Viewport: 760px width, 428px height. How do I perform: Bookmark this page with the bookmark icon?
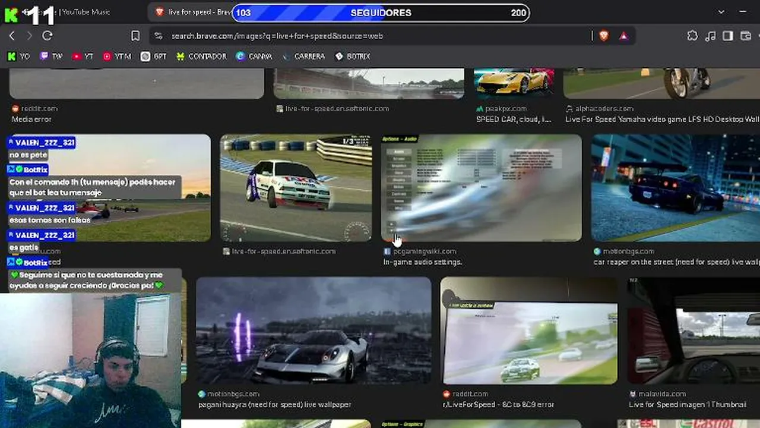click(x=135, y=36)
